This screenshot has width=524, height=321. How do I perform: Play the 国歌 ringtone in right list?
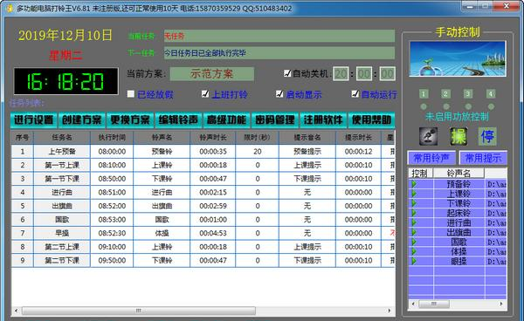414,242
